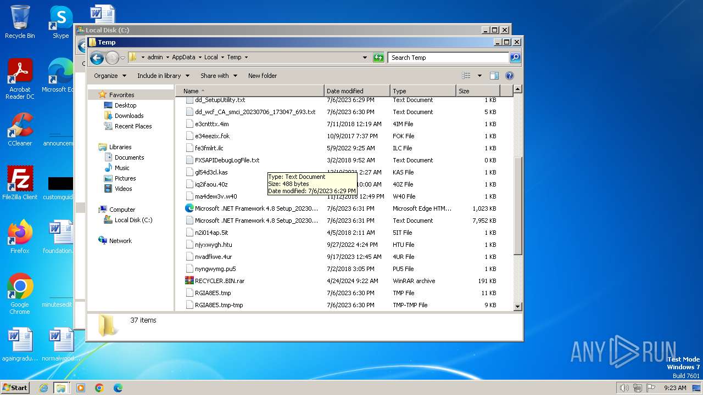Sort by the Date modified column header

click(358, 91)
